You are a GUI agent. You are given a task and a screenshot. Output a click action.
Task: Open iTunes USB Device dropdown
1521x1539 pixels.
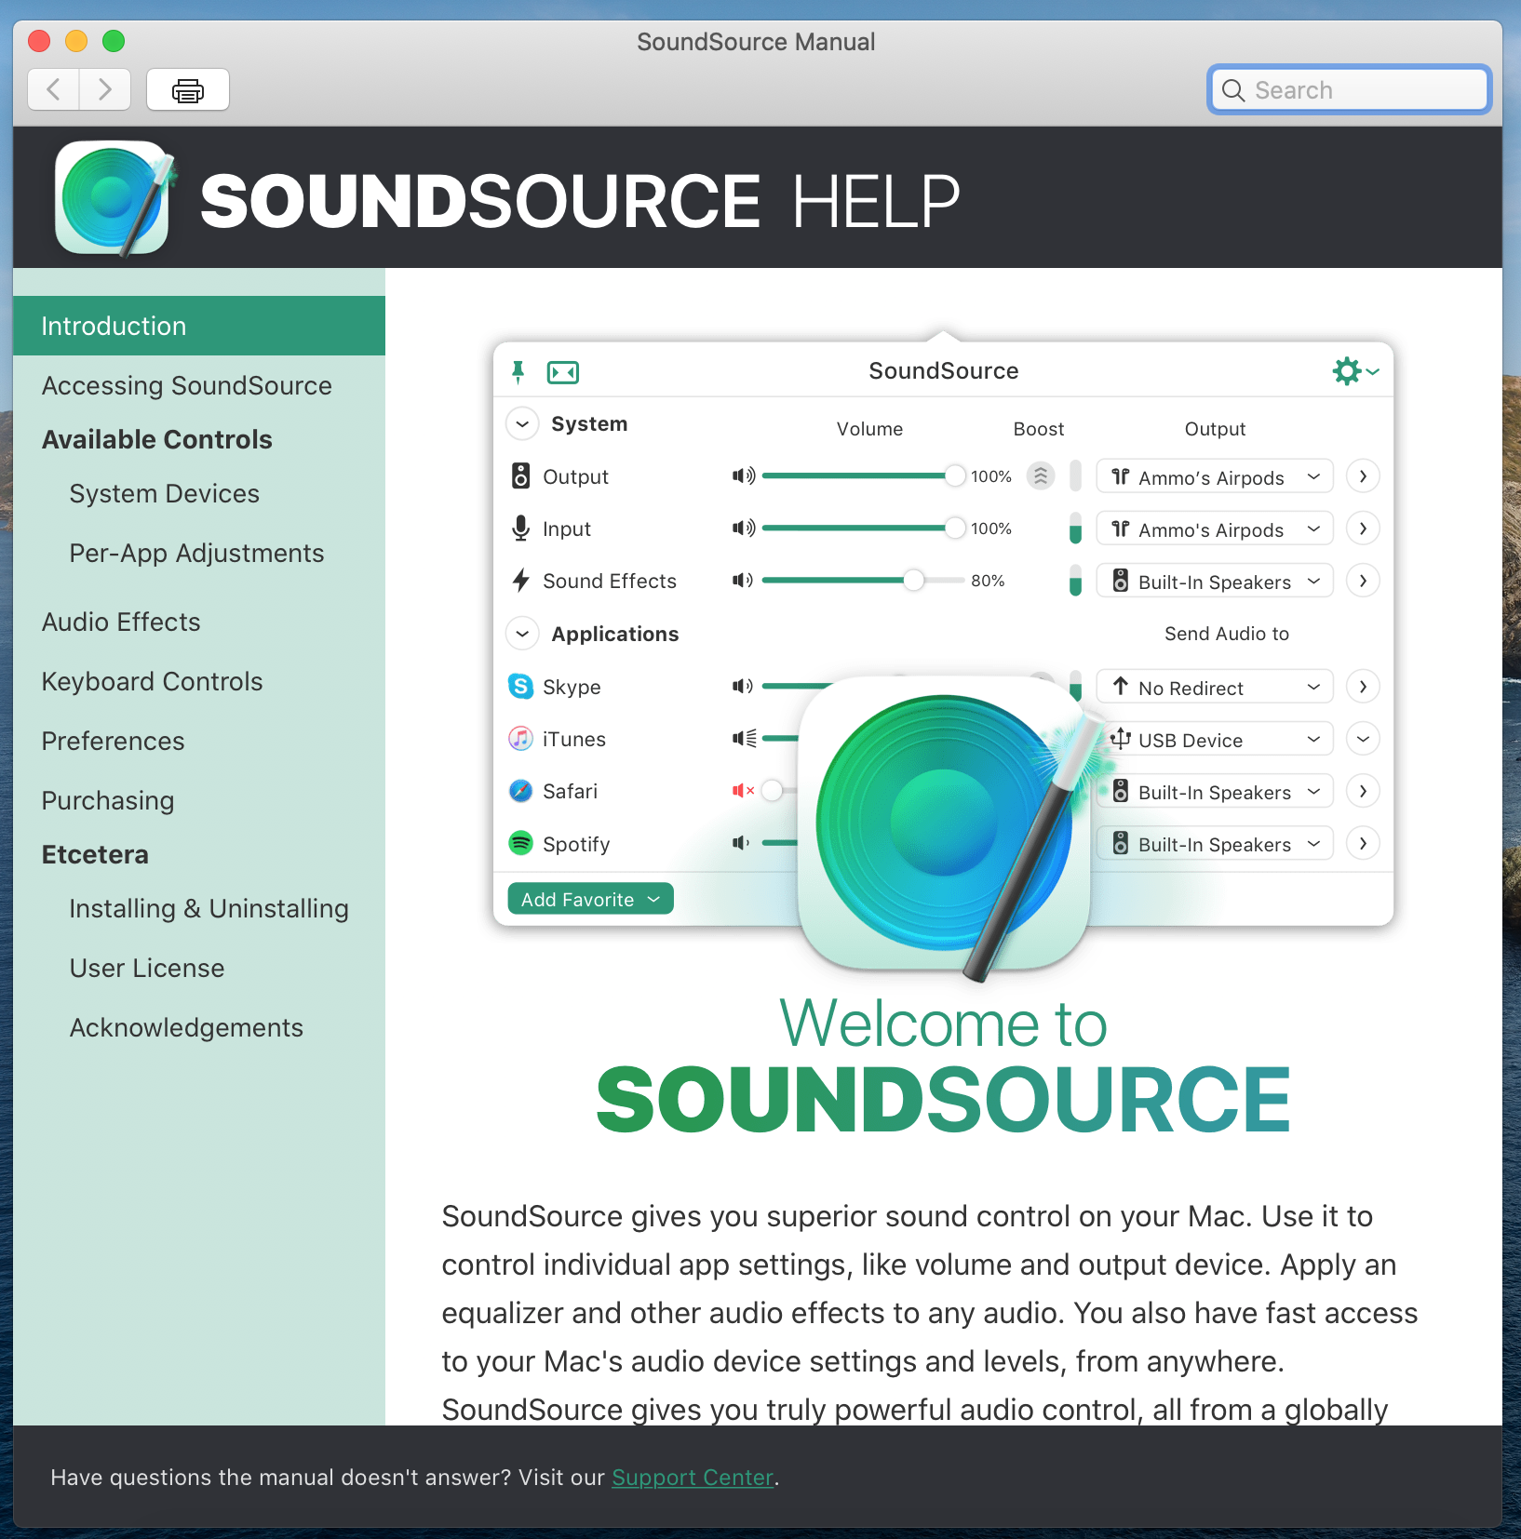point(1215,739)
